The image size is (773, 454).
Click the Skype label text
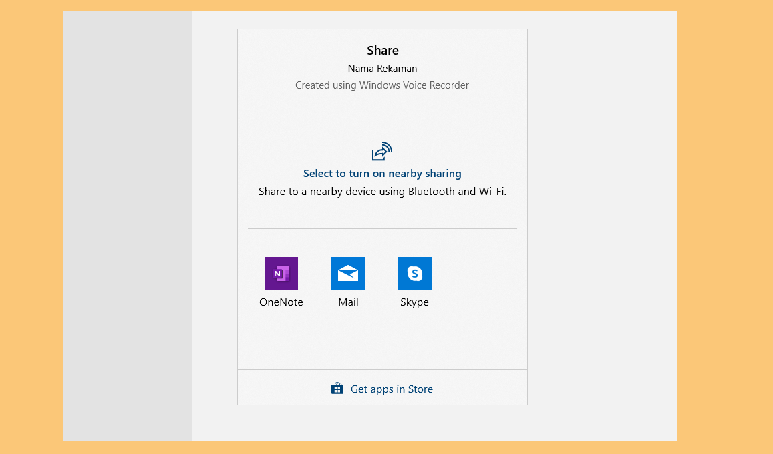click(x=415, y=302)
